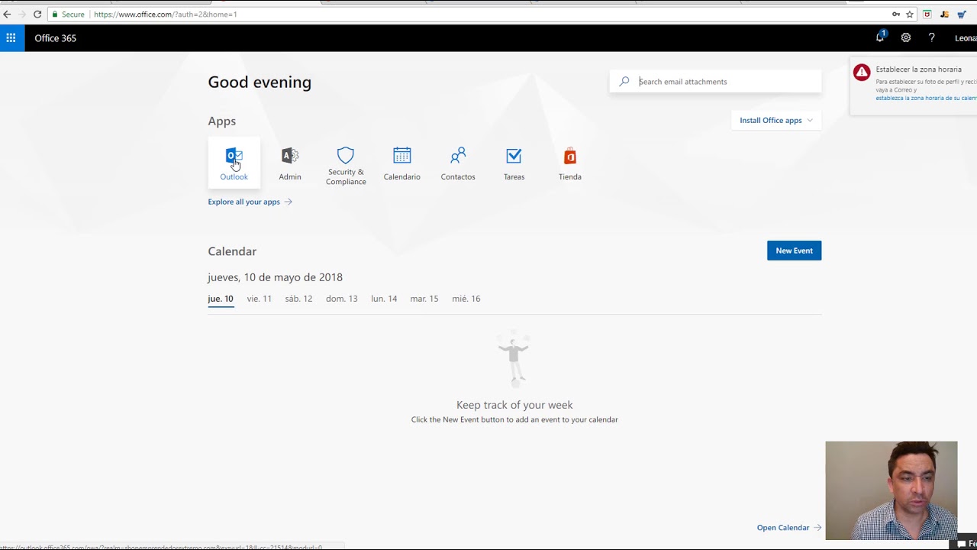Screen dimensions: 977x550
Task: Select the mié. 16 day tab
Action: coord(466,299)
